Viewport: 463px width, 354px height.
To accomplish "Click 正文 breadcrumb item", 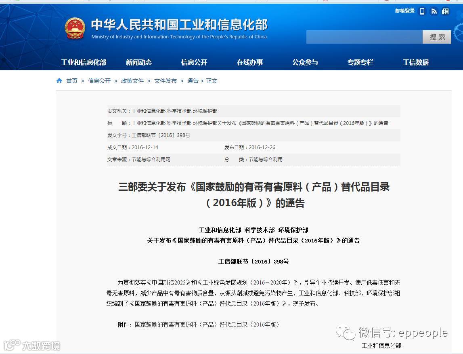I will pos(212,81).
